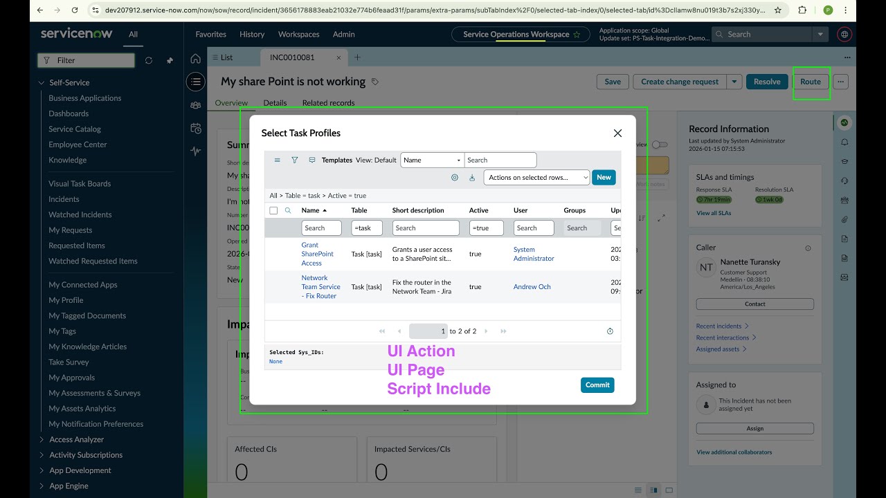
Task: Click the Commit button
Action: (x=597, y=385)
